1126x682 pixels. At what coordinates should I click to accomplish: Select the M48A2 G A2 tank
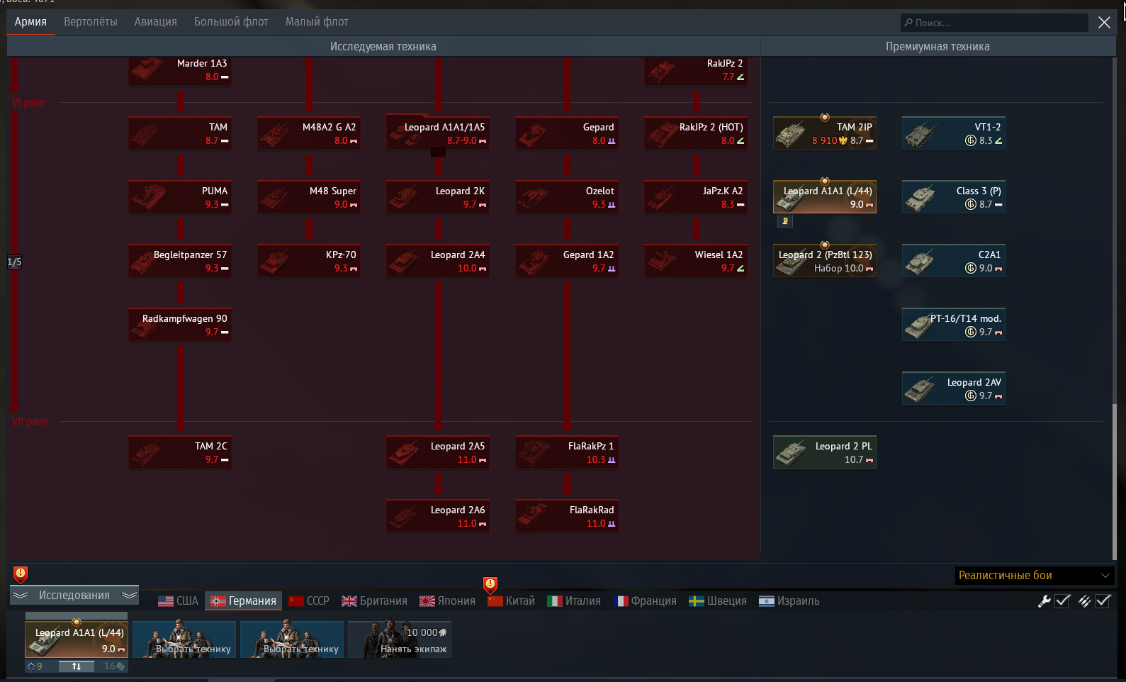click(309, 133)
